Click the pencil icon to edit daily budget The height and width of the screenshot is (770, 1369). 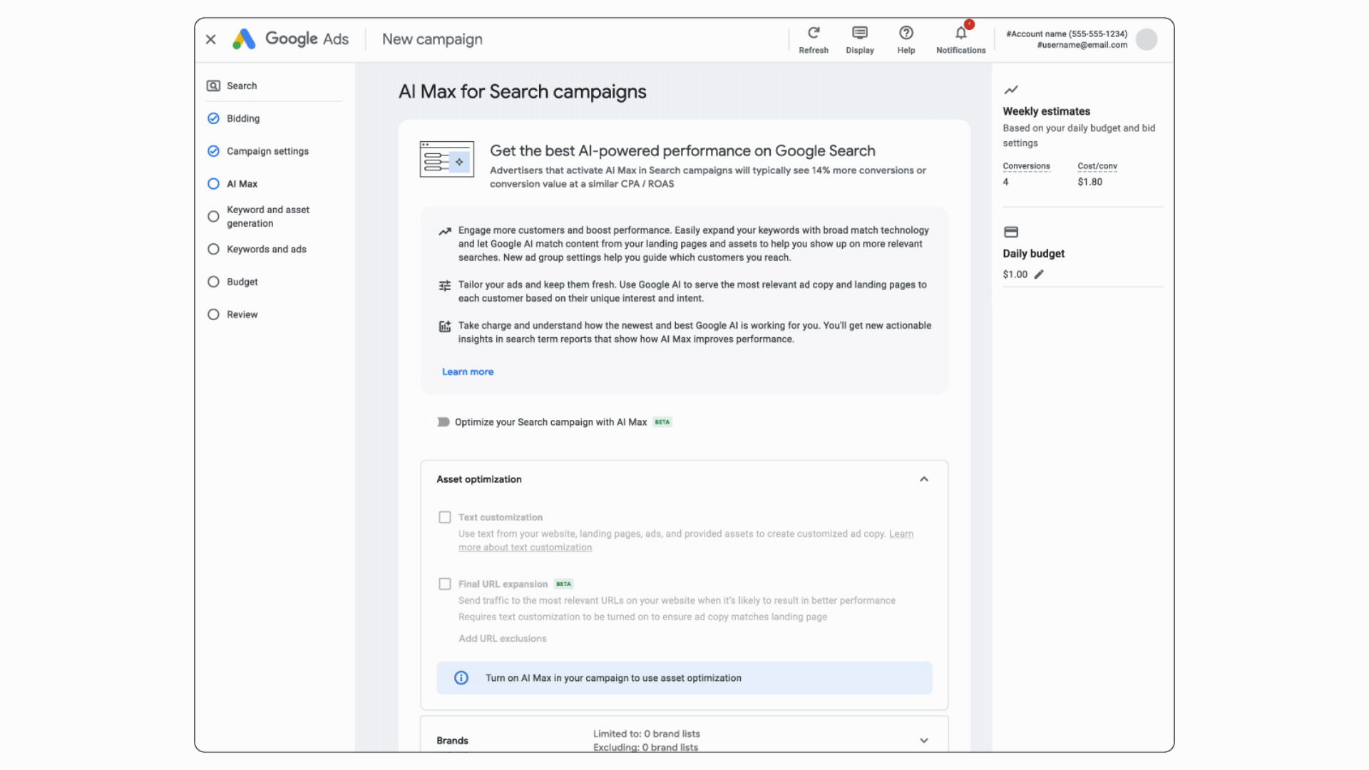(x=1038, y=274)
